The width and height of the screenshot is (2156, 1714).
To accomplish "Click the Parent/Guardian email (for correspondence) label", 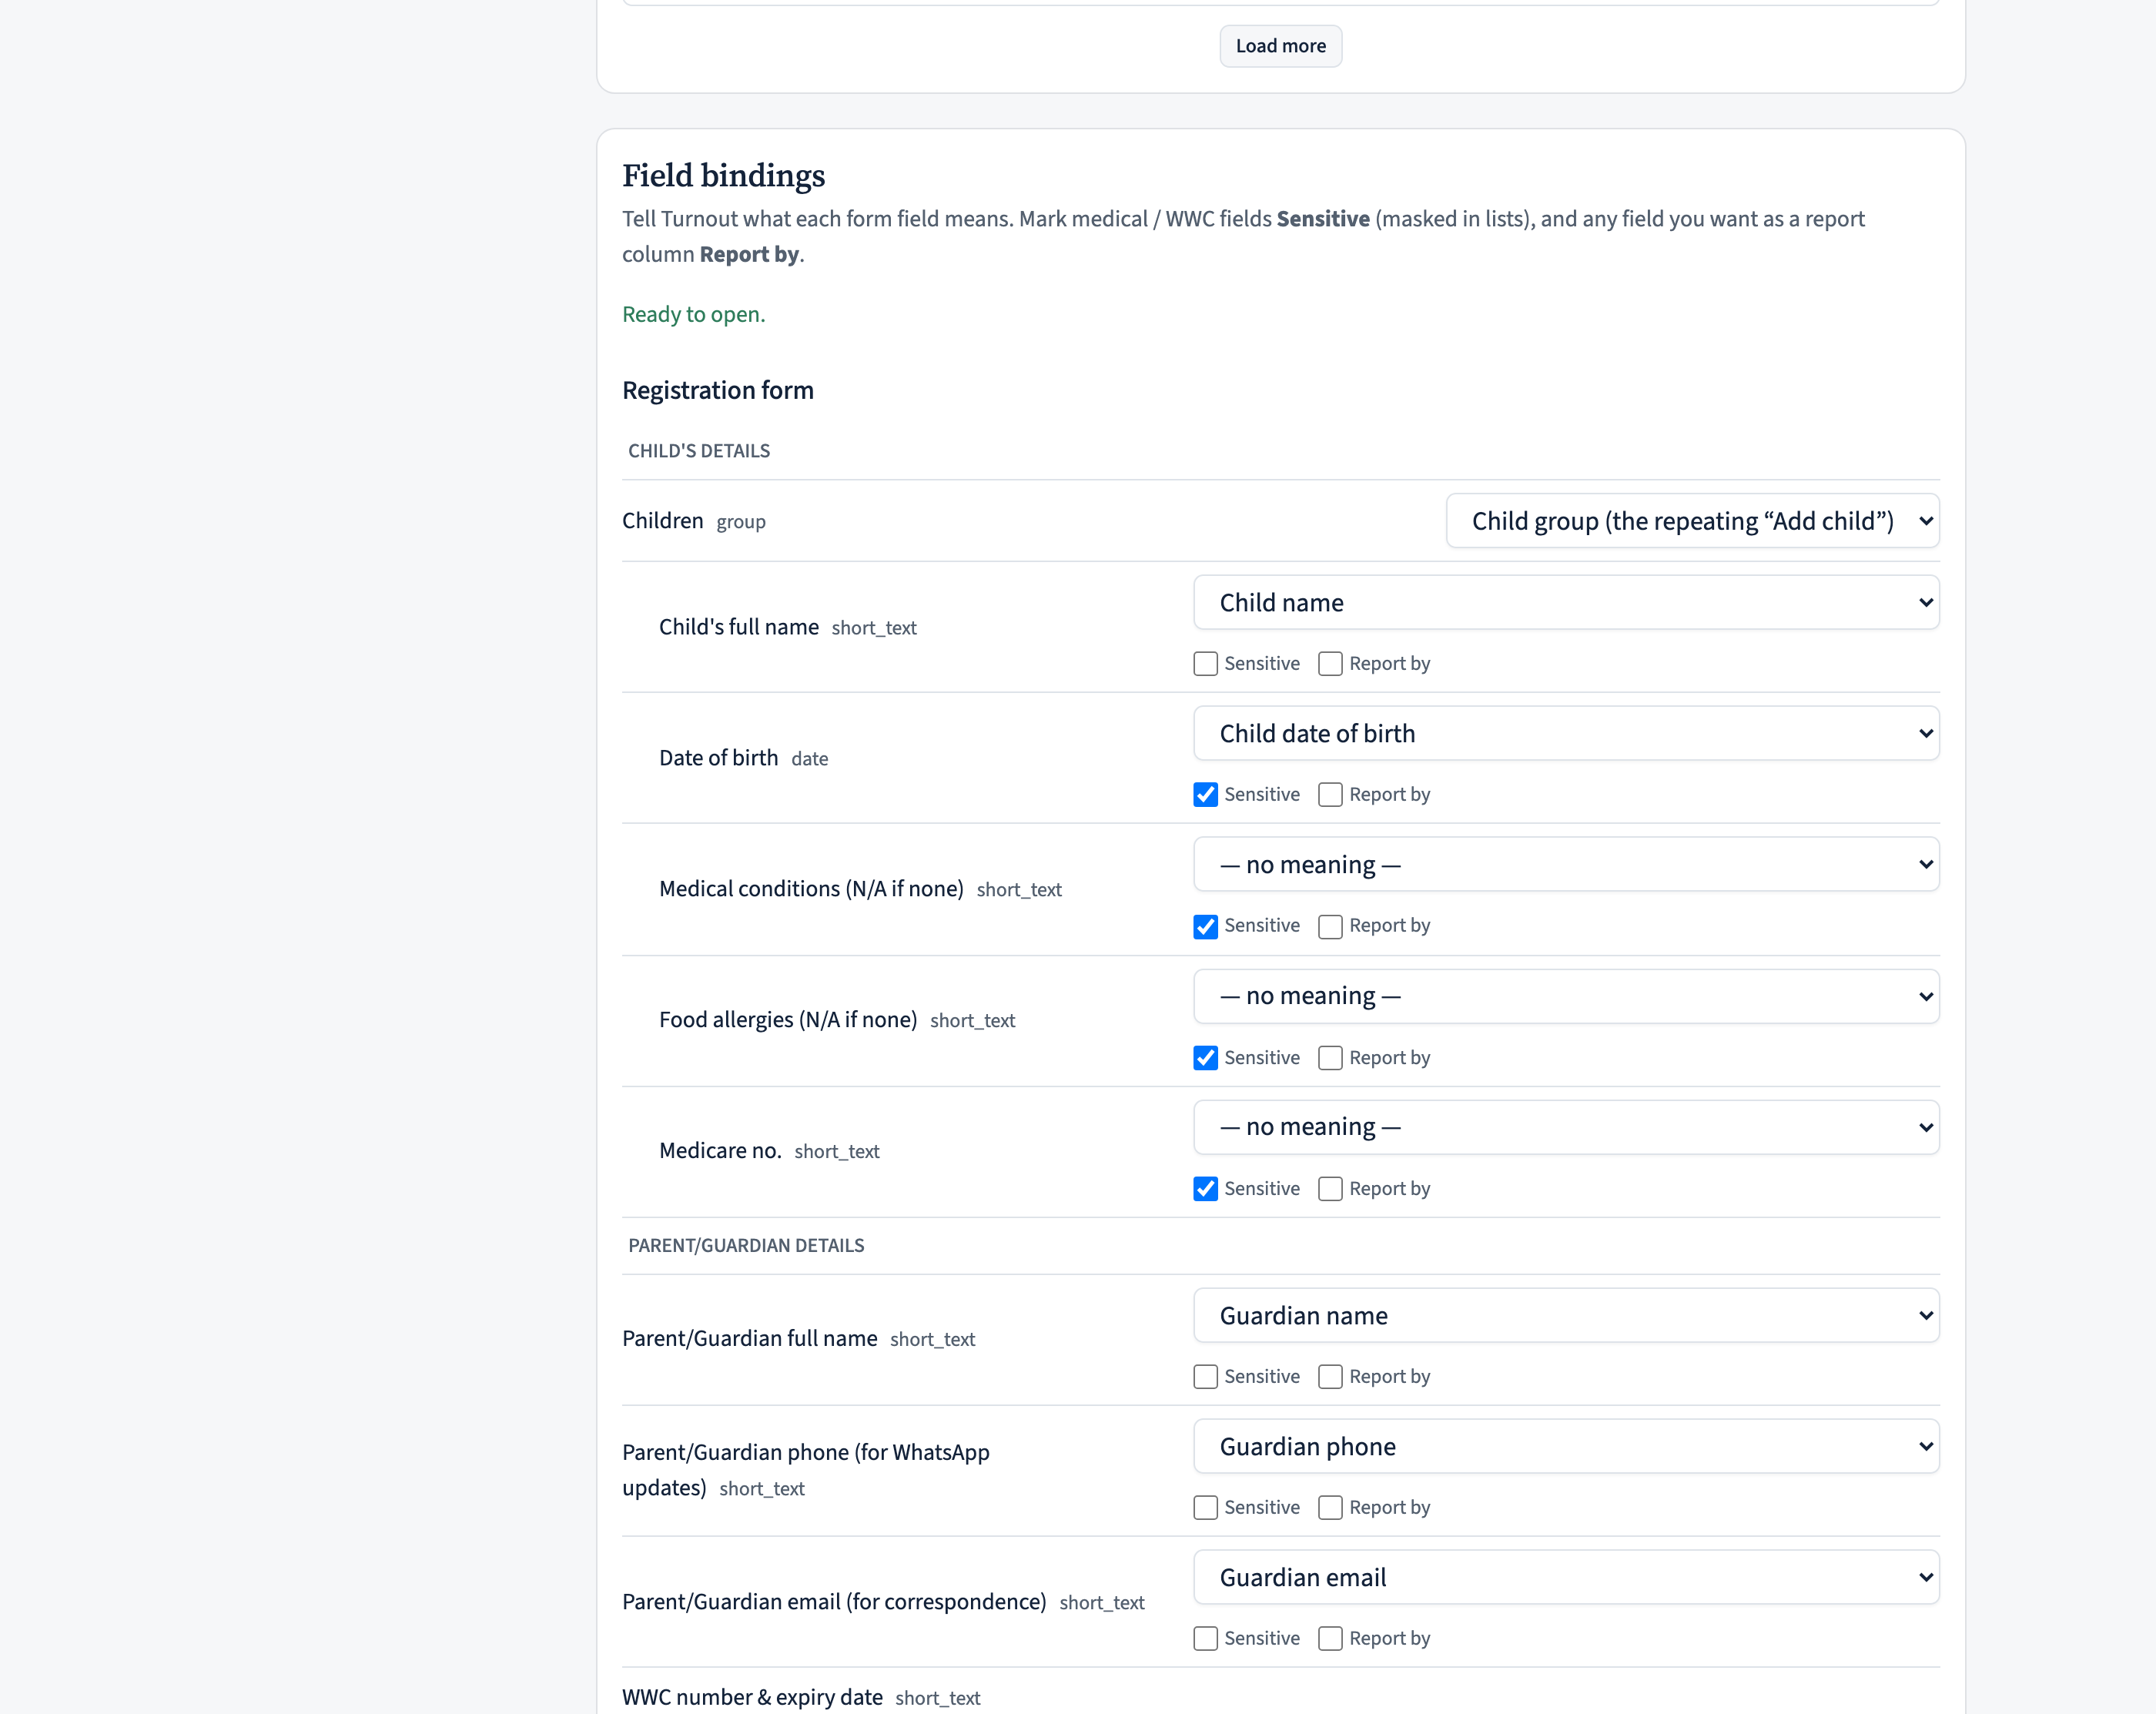I will [834, 1602].
